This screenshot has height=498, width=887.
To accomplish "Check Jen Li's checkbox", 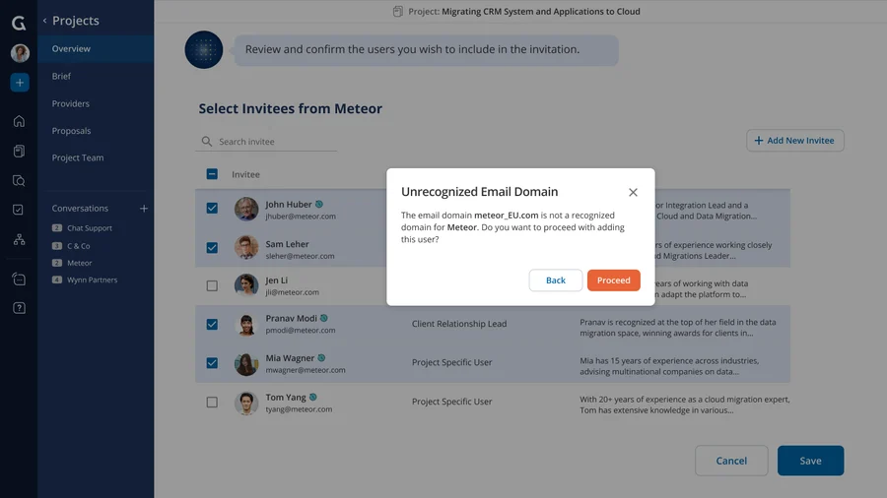I will coord(212,285).
